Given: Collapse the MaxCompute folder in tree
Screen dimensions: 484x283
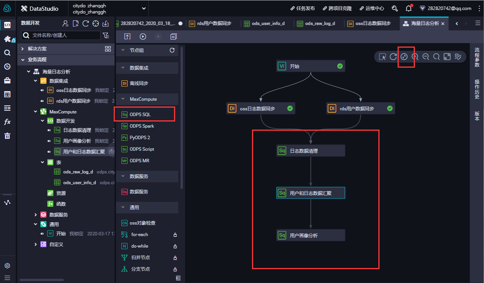Looking at the screenshot, I should click(x=36, y=112).
